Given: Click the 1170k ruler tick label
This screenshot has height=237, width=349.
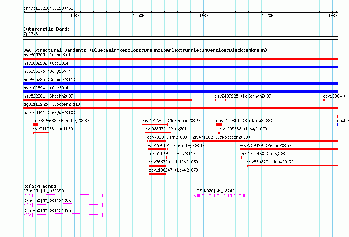Looking at the screenshot, I should click(x=267, y=16).
